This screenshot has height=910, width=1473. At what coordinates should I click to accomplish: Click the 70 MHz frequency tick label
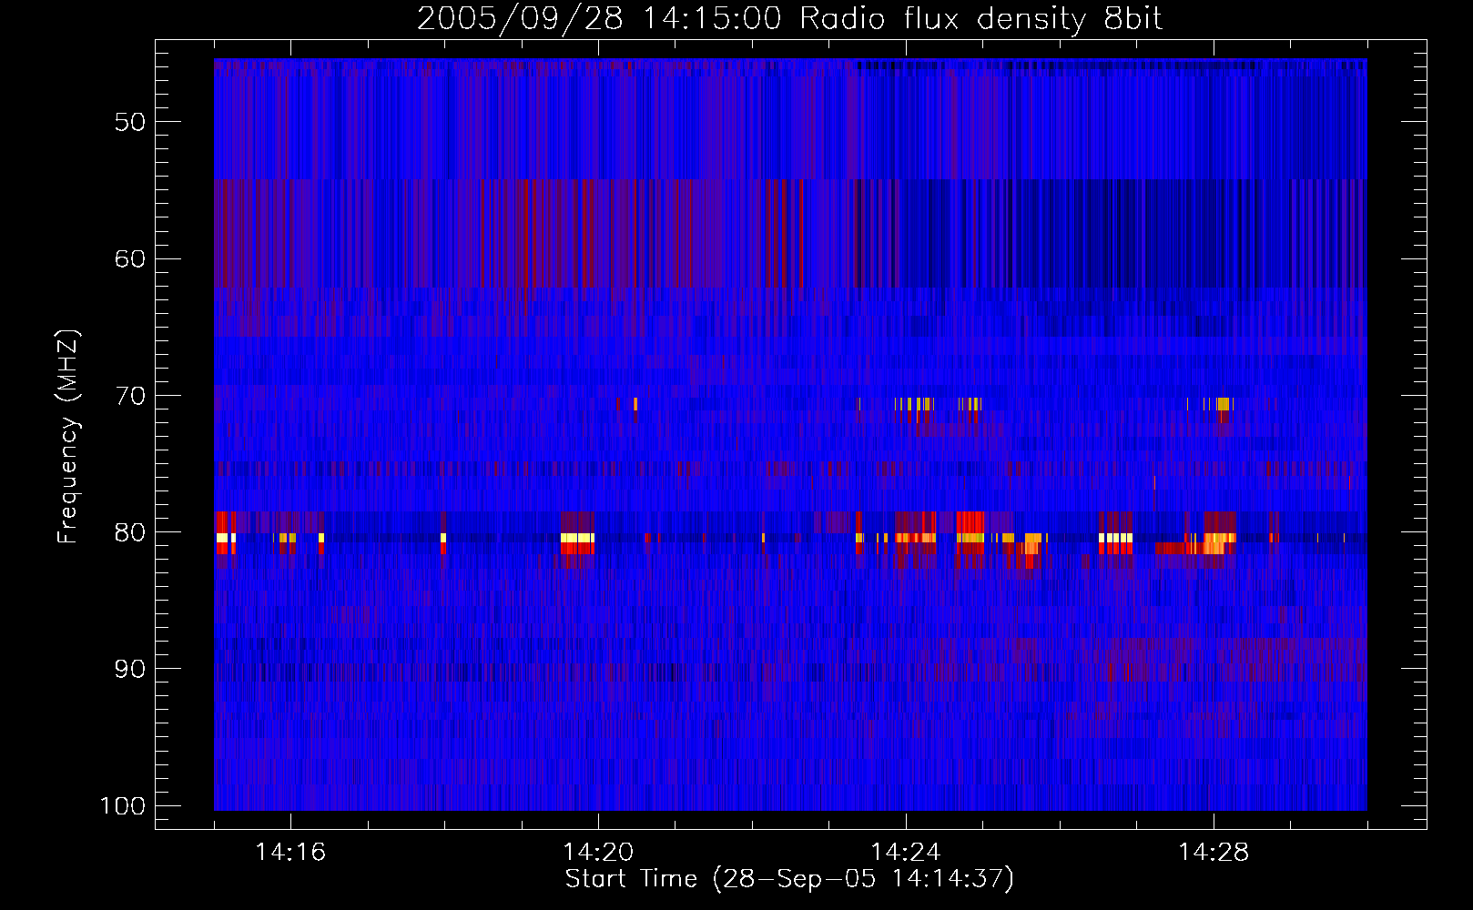click(130, 396)
